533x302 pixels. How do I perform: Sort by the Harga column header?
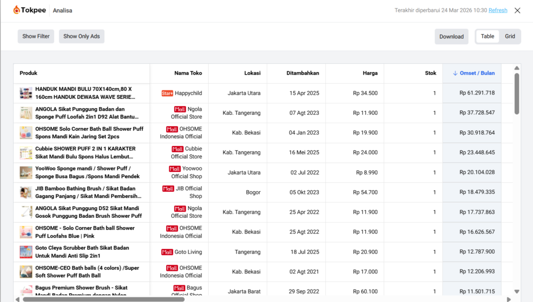click(370, 73)
